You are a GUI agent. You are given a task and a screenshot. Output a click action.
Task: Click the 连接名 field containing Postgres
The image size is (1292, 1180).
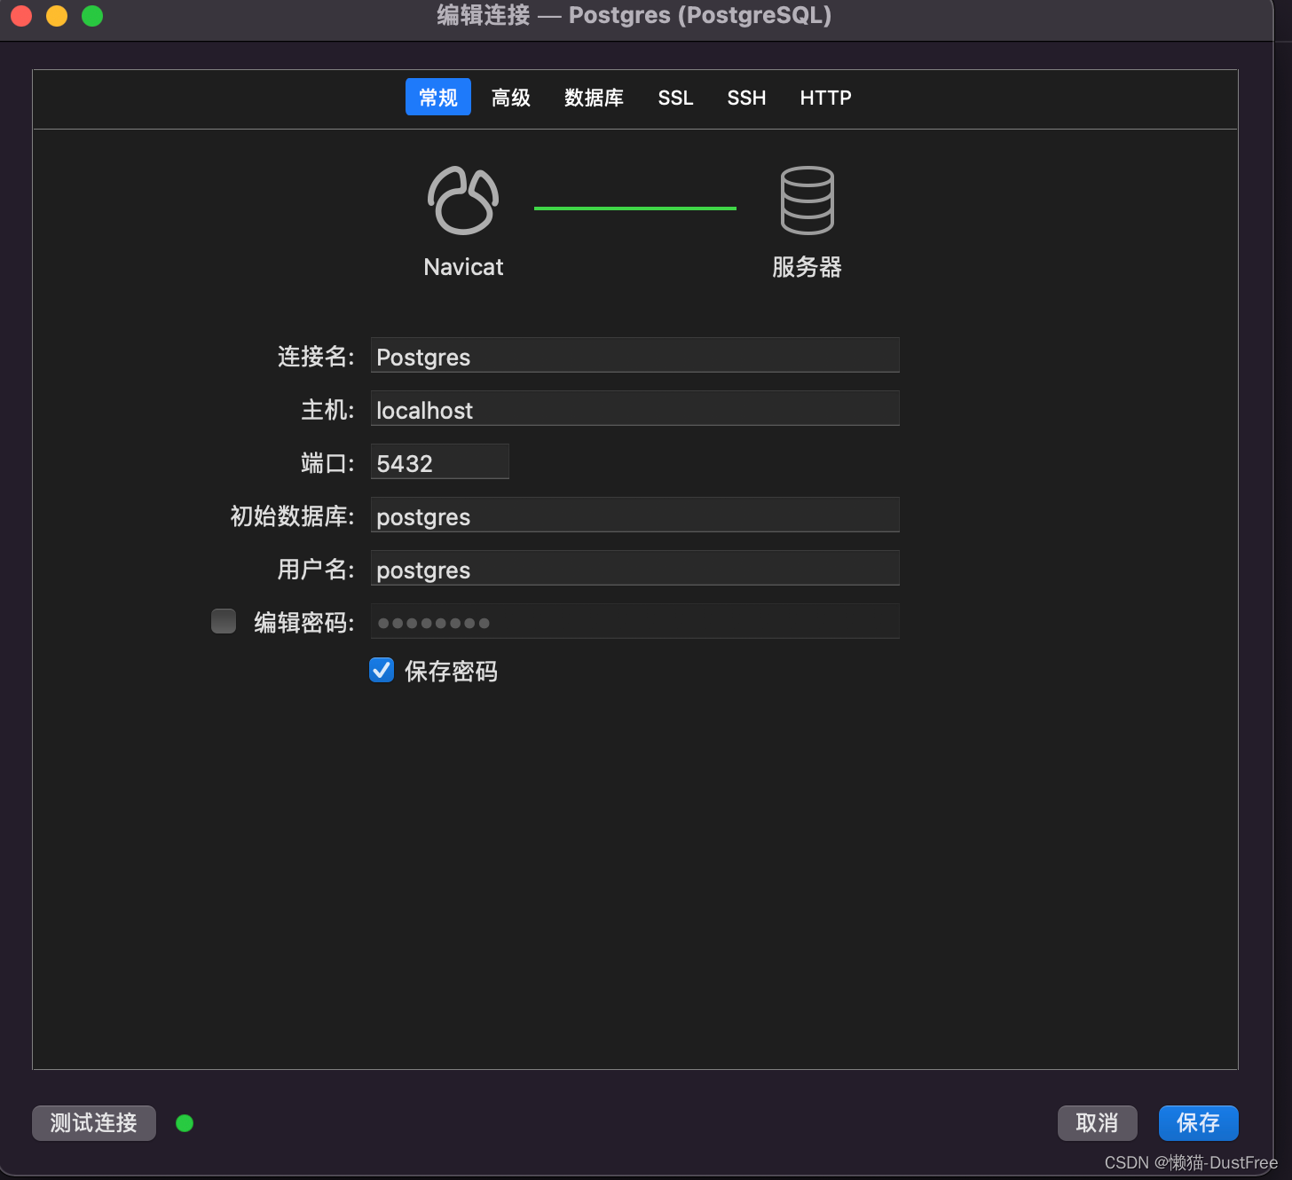pyautogui.click(x=634, y=355)
